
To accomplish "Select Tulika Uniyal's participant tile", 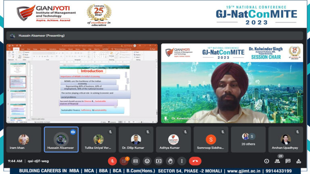I will coord(98,139).
